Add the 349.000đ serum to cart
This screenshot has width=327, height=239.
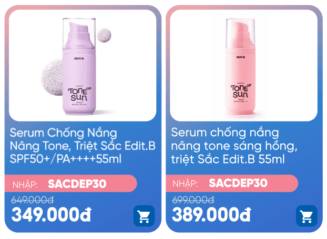(x=144, y=216)
